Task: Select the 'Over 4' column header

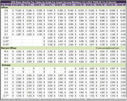Action: 48,5
